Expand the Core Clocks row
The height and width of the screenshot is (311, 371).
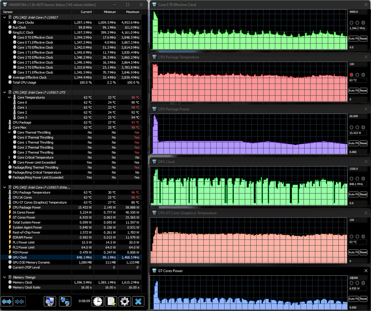tap(9, 22)
